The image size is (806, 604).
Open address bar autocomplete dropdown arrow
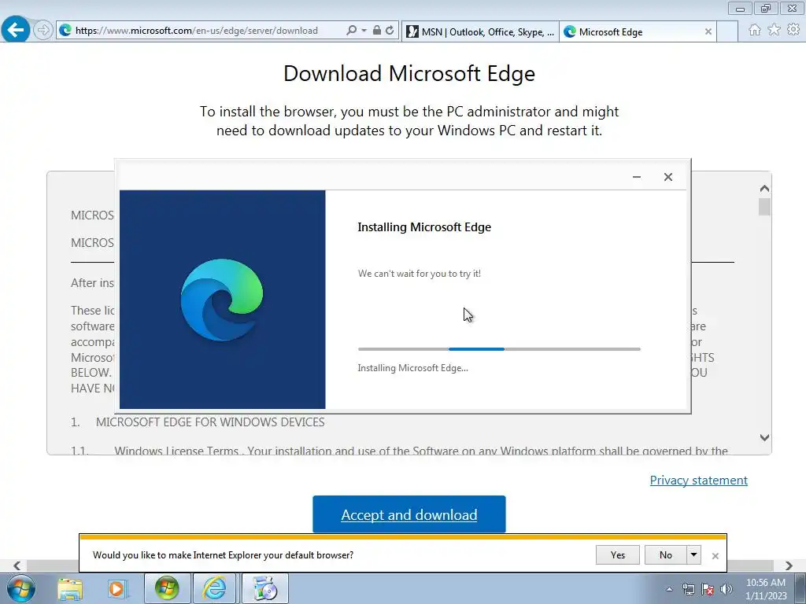click(x=364, y=31)
